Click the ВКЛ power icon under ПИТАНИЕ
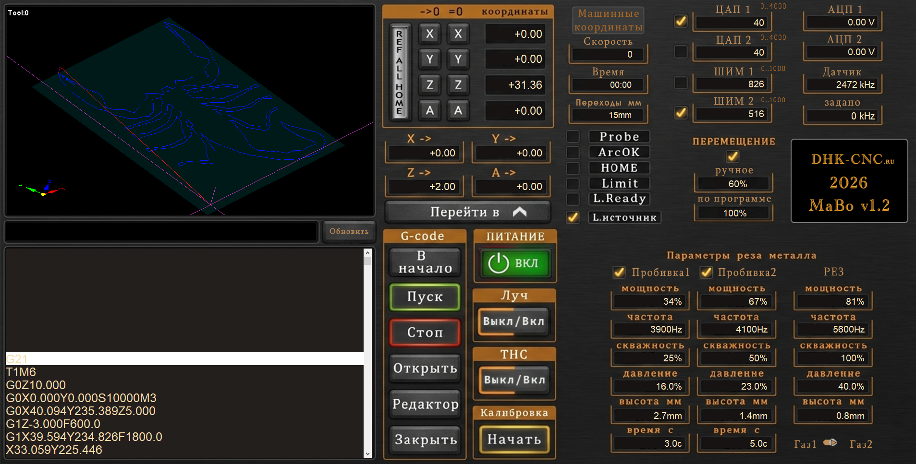The image size is (916, 464). coord(514,263)
